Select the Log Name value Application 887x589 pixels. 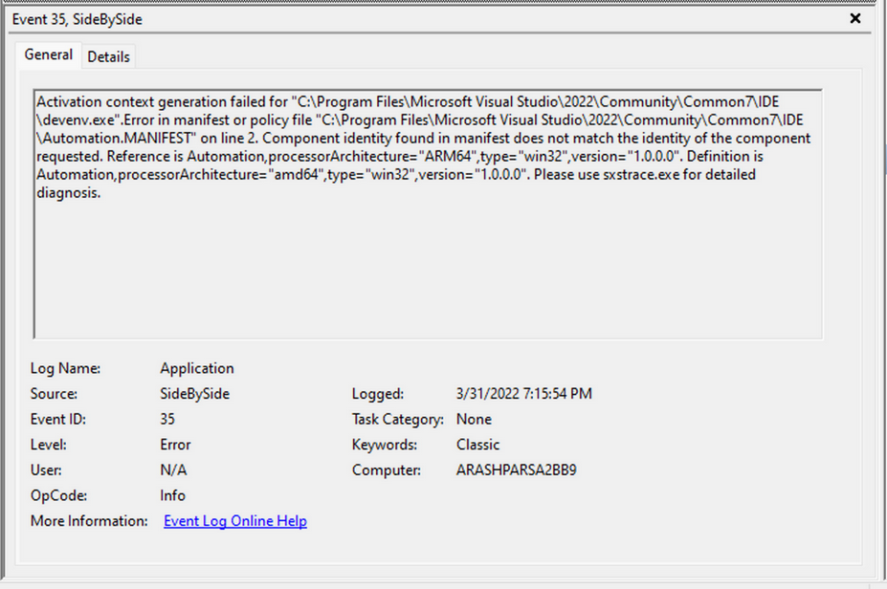[x=196, y=367]
